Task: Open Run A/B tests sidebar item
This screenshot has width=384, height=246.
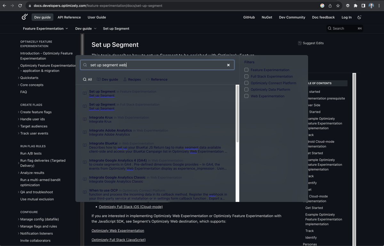Action: click(x=31, y=153)
